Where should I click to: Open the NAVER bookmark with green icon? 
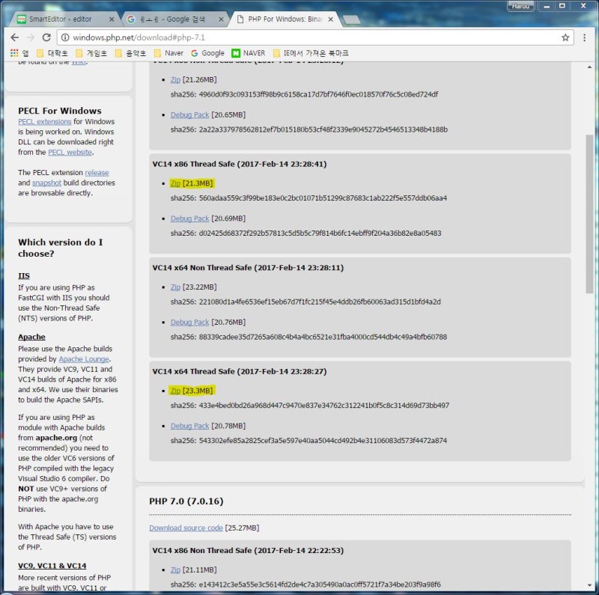249,53
